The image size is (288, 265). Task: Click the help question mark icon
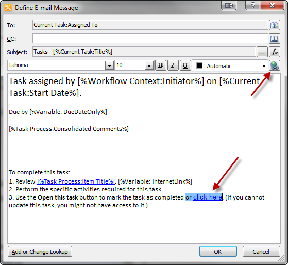[253, 5]
